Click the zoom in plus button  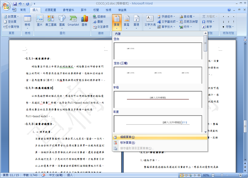pos(241,175)
